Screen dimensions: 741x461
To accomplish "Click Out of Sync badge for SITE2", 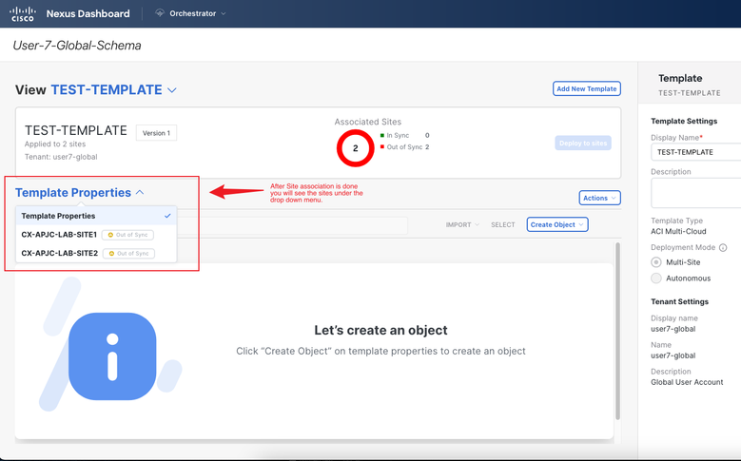I will tap(128, 254).
